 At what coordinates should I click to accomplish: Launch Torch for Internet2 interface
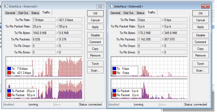pyautogui.click(x=95, y=64)
